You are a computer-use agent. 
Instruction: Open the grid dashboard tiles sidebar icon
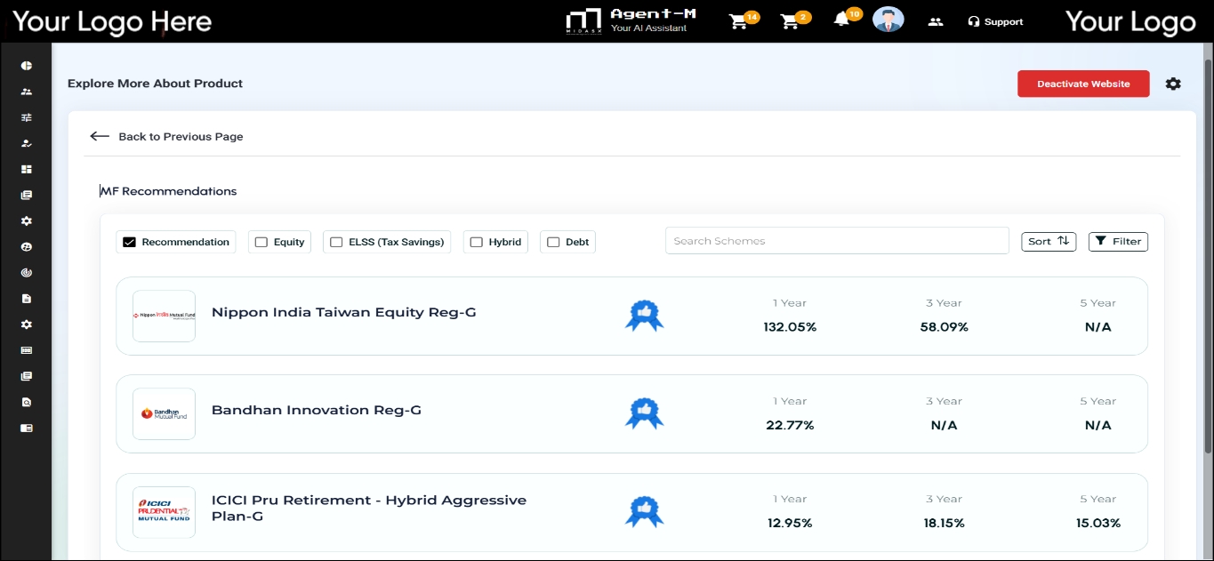tap(27, 169)
